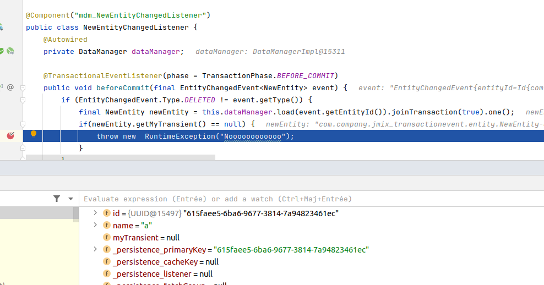This screenshot has width=544, height=285.
Task: Select the myTransient = null variable row
Action: click(312, 238)
